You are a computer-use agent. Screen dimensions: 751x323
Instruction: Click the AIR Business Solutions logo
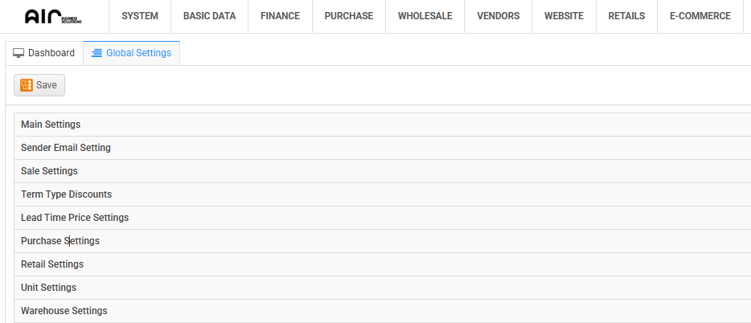click(53, 16)
